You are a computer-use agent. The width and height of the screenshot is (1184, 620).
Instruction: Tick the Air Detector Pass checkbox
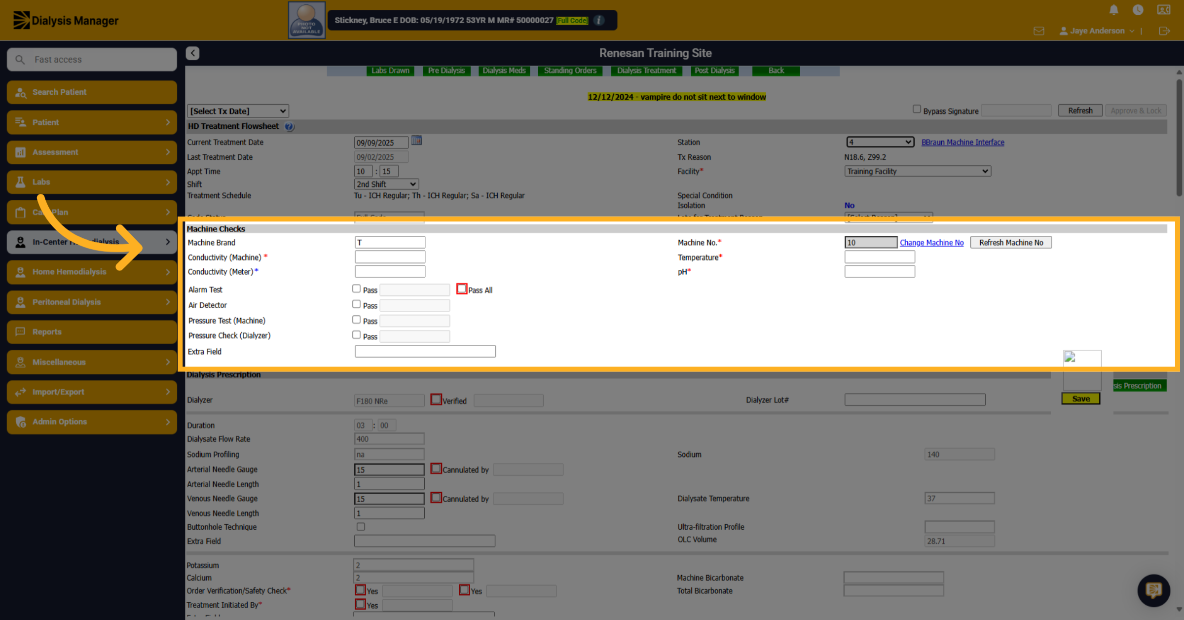(356, 304)
